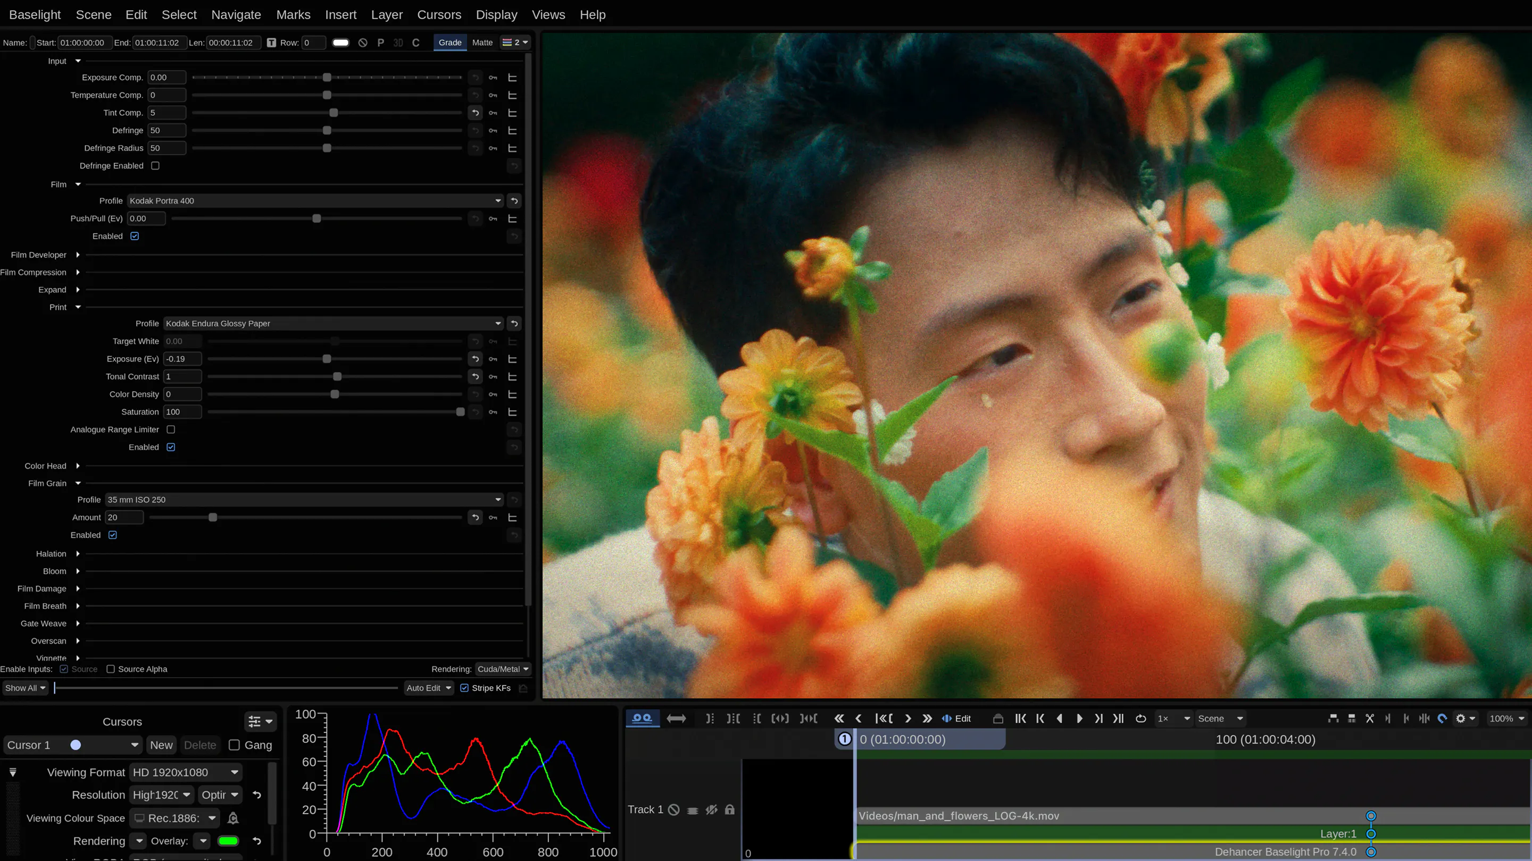Reset the Print Profile selection
The height and width of the screenshot is (861, 1532).
514,324
